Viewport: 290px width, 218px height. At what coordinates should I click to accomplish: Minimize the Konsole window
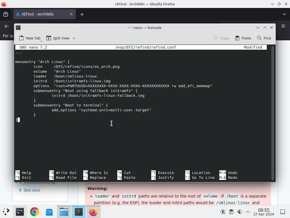(x=258, y=28)
